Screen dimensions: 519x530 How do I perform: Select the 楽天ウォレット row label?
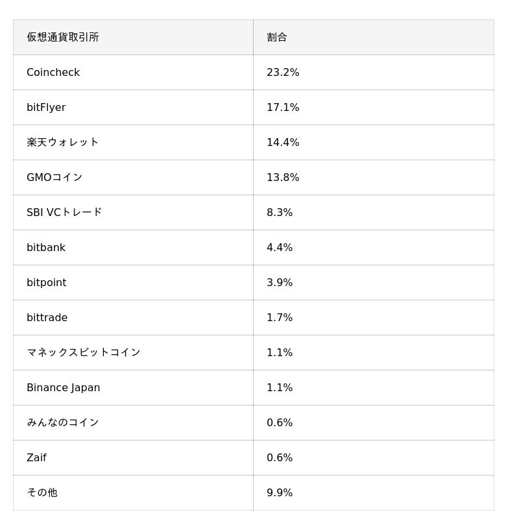pyautogui.click(x=62, y=143)
